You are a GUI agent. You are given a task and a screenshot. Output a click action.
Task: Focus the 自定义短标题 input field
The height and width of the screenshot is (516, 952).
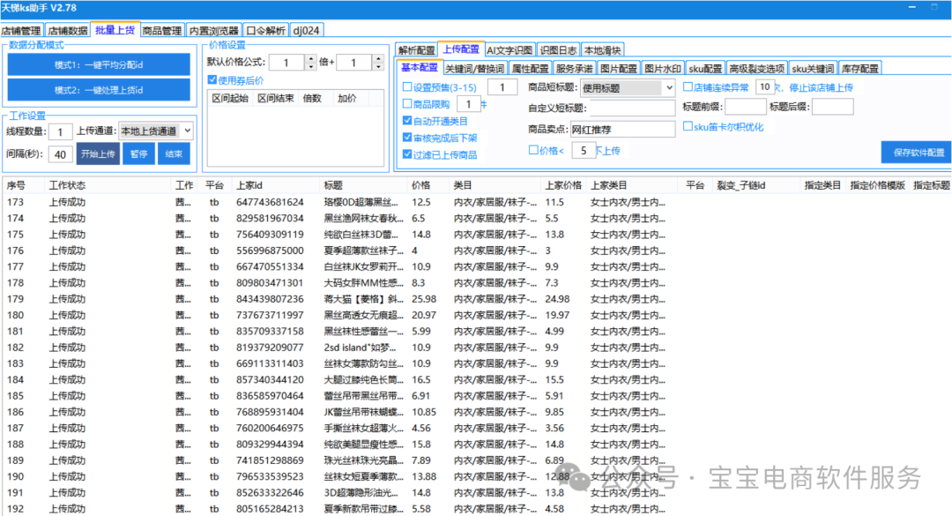click(632, 108)
